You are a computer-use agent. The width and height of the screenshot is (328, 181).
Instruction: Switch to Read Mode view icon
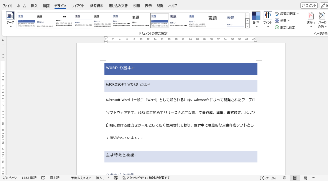pyautogui.click(x=284, y=178)
